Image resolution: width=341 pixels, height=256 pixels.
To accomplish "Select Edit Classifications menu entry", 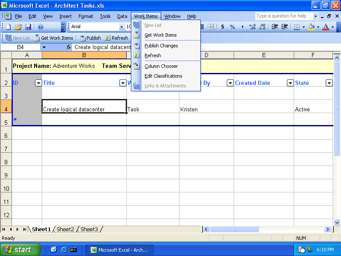I will point(163,76).
